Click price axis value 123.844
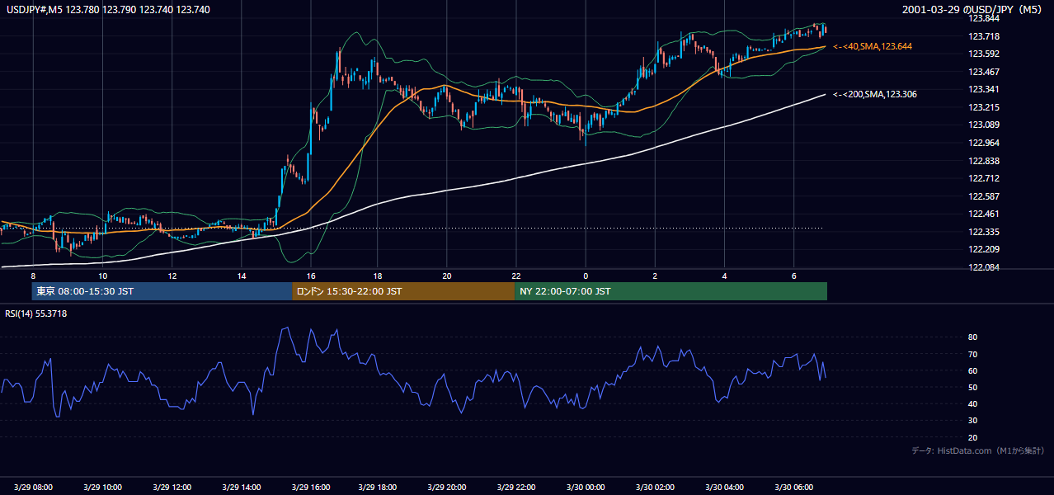The width and height of the screenshot is (1054, 495). tap(985, 18)
